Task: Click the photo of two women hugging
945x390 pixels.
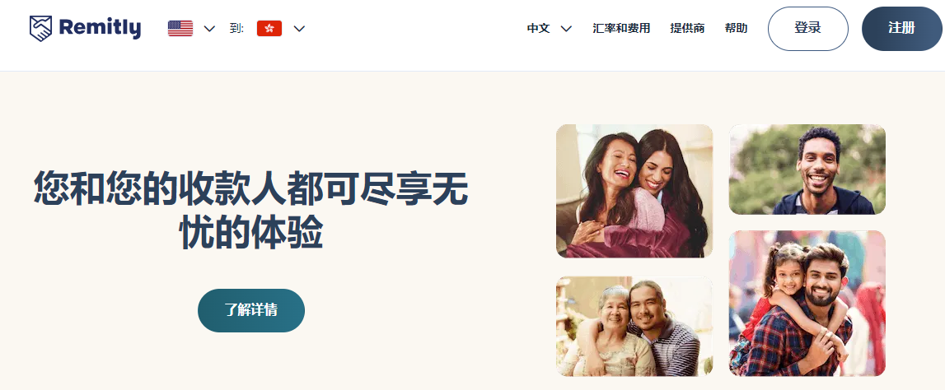Action: [x=634, y=191]
